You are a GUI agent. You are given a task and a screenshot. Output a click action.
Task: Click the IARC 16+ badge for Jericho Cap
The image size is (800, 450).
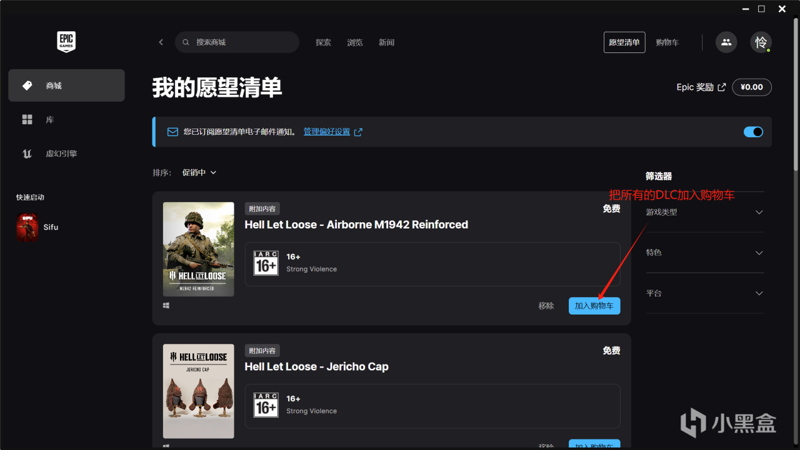[x=266, y=405]
